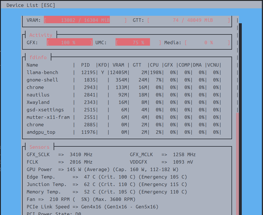Click the CPU column header in fdinfo

pos(154,65)
